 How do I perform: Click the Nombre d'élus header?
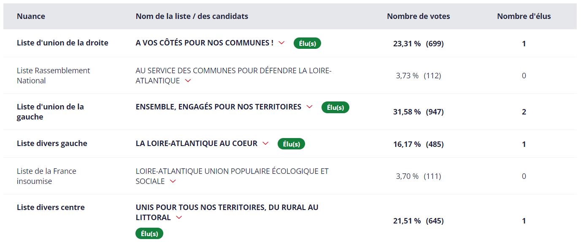[x=524, y=16]
